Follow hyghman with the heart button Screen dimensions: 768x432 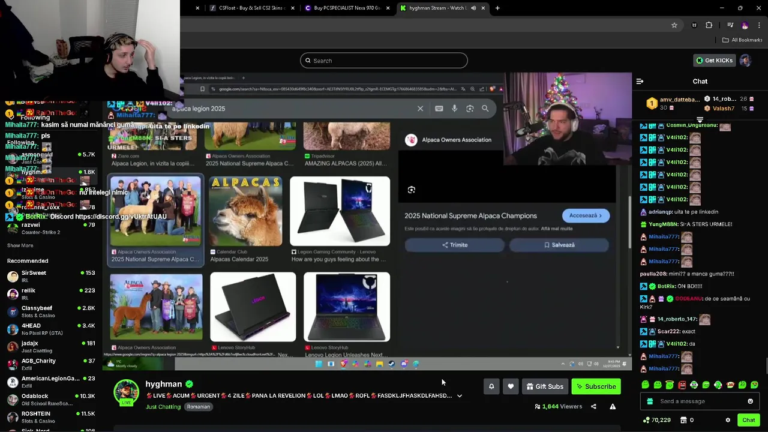pos(511,386)
